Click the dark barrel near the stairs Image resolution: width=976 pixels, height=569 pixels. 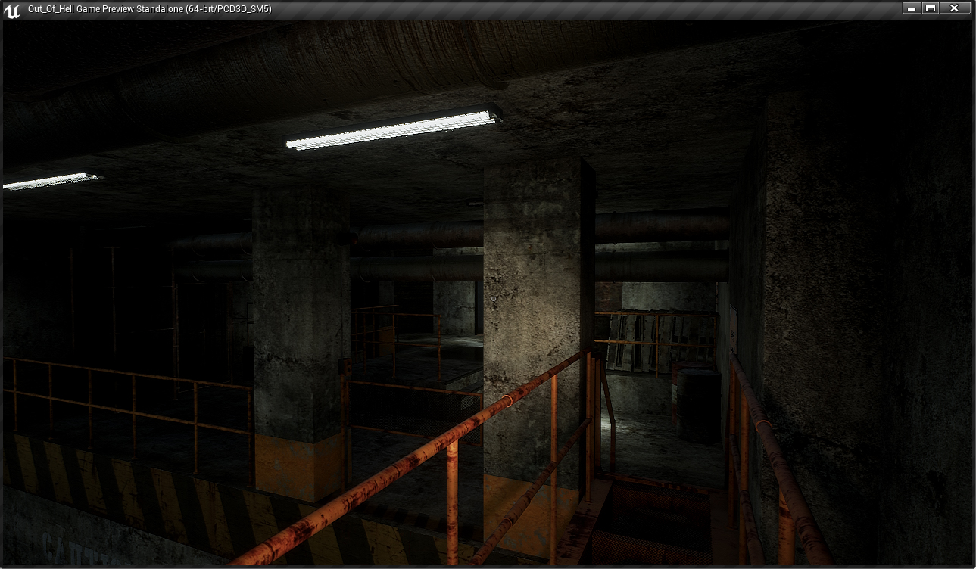[x=697, y=405]
